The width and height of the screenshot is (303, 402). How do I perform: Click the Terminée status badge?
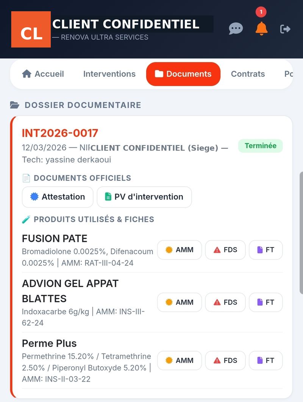pos(260,146)
